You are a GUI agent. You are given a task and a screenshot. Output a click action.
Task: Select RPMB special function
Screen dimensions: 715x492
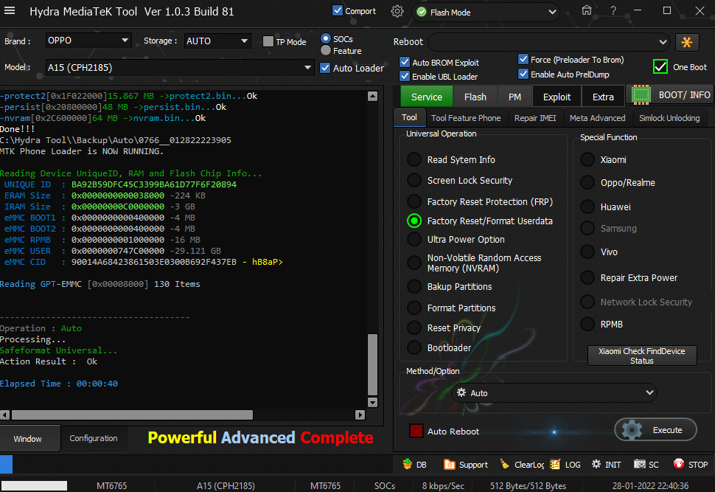587,324
